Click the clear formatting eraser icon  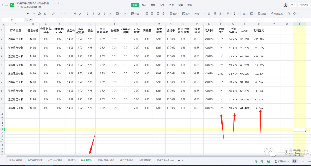(x=45, y=14)
